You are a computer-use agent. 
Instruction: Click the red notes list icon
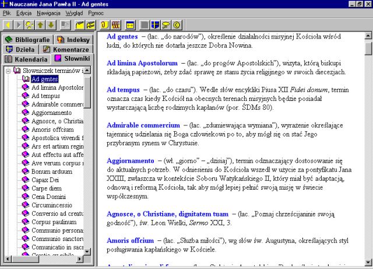pos(115,25)
